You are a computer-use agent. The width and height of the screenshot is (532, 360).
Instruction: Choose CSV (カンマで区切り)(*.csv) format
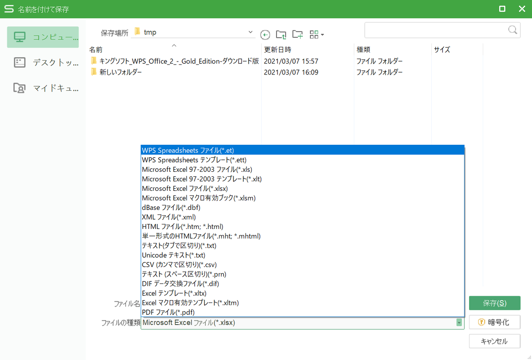(302, 264)
